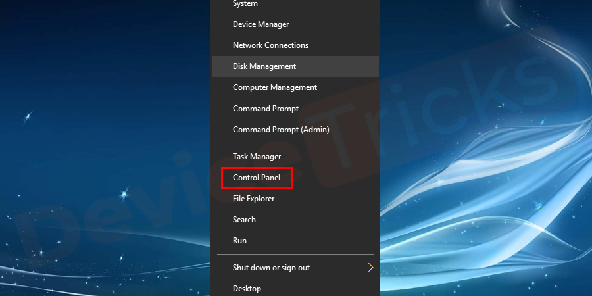Open System from the Win+X menu
Screen dimensions: 592x296
point(245,4)
